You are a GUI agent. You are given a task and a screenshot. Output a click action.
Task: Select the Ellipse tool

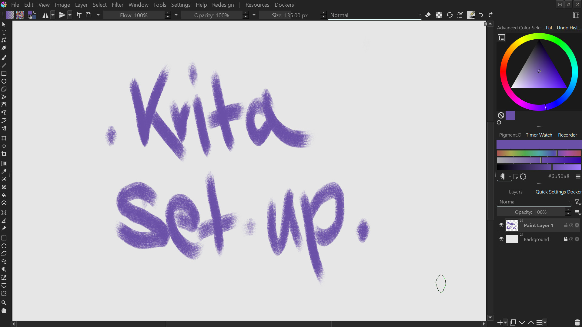click(4, 81)
